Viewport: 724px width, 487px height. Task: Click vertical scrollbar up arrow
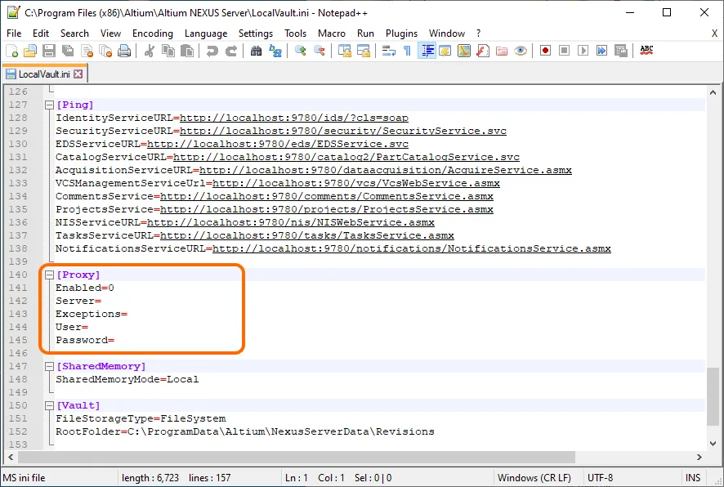coord(713,93)
